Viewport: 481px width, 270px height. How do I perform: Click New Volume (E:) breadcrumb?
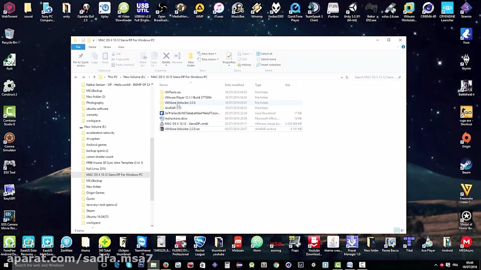click(x=134, y=77)
